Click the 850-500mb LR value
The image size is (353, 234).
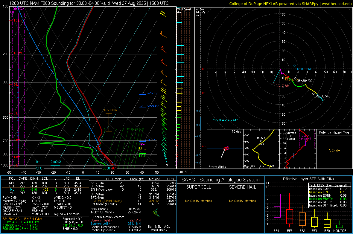tap(21, 225)
